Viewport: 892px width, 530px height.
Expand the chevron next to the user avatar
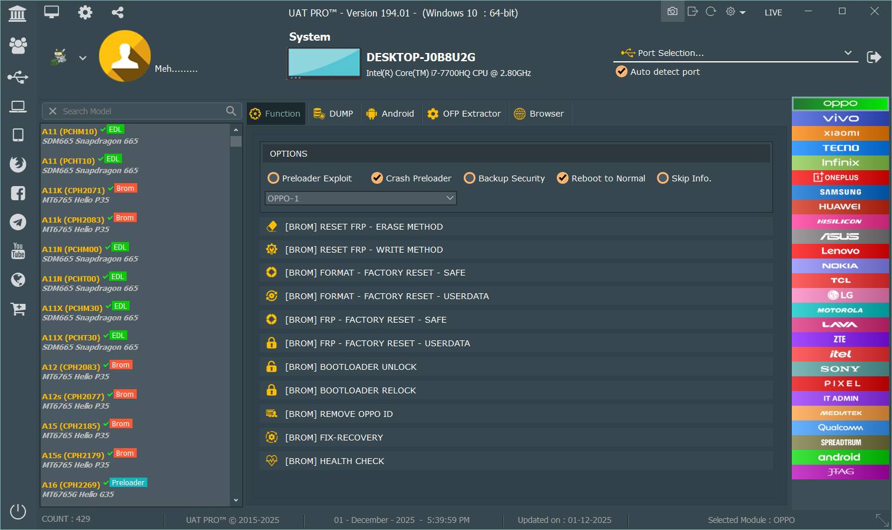83,58
